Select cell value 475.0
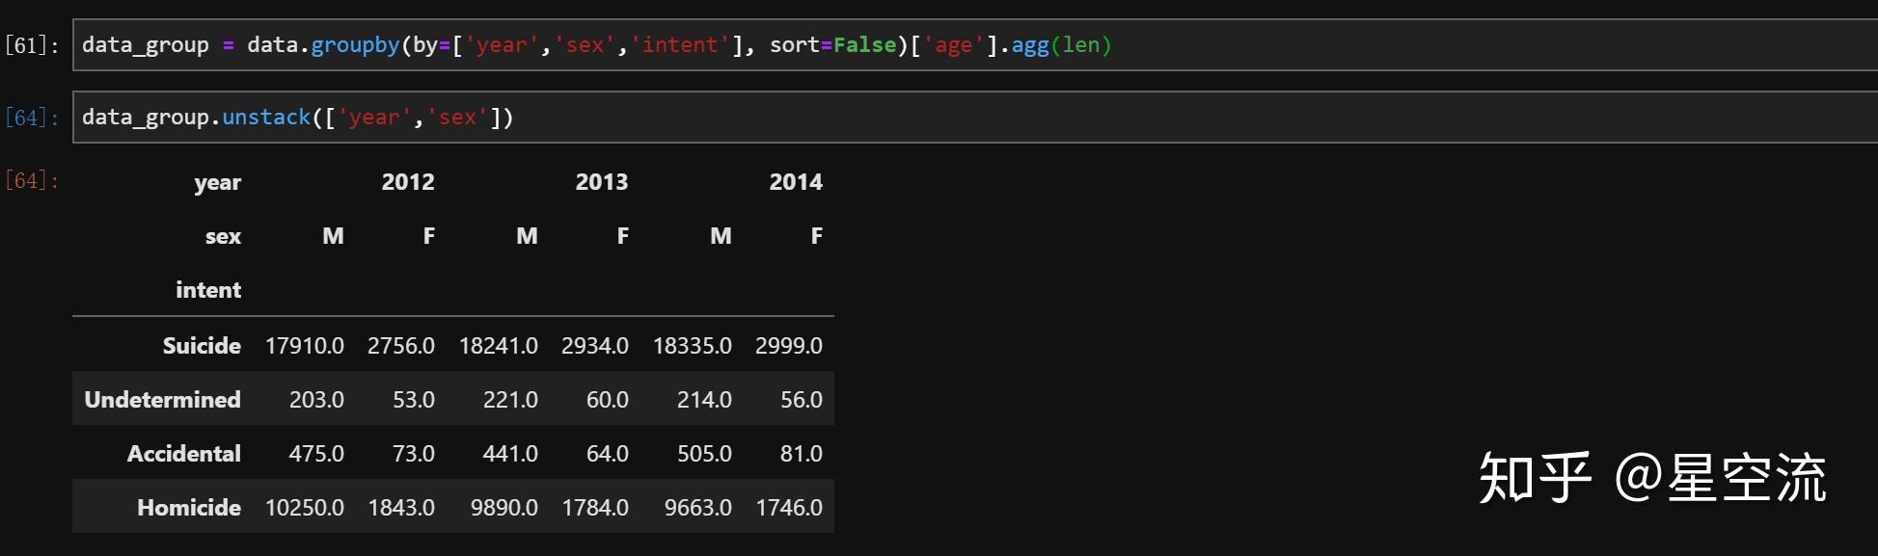This screenshot has width=1878, height=556. (316, 454)
